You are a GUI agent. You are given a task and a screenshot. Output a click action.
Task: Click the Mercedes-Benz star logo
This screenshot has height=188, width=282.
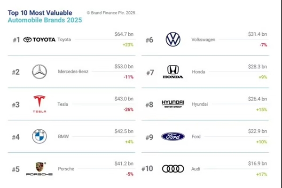click(39, 71)
